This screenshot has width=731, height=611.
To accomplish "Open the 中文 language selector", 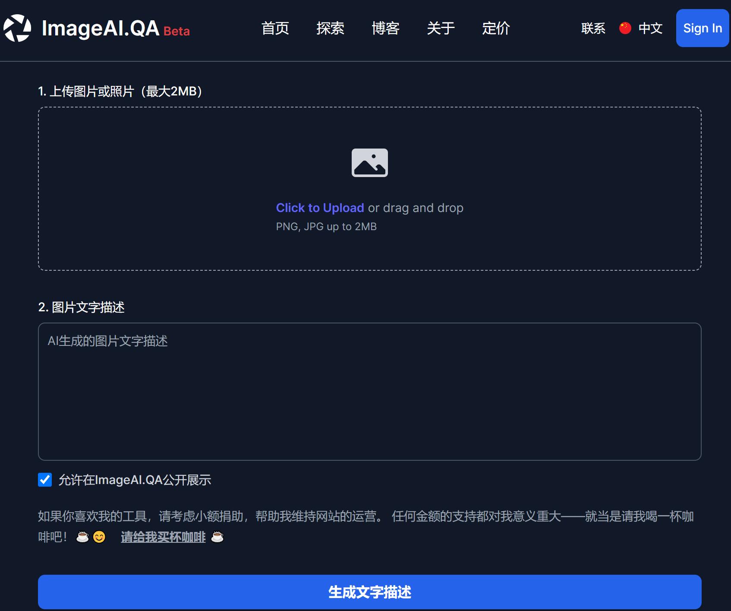I will [x=650, y=28].
